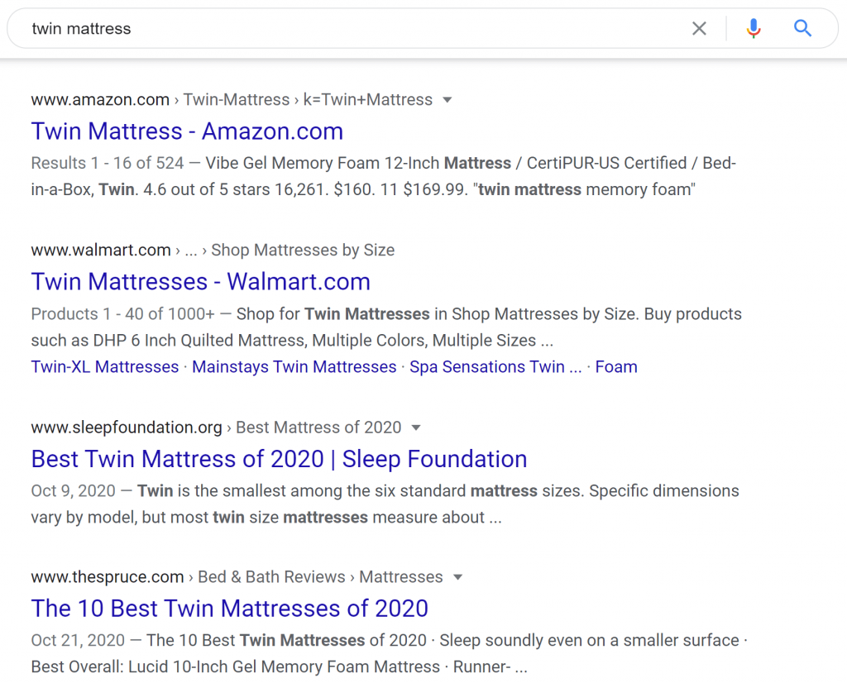The width and height of the screenshot is (847, 683).
Task: Follow the 'Mainstays Twin Mattresses' sitelink
Action: pyautogui.click(x=294, y=367)
